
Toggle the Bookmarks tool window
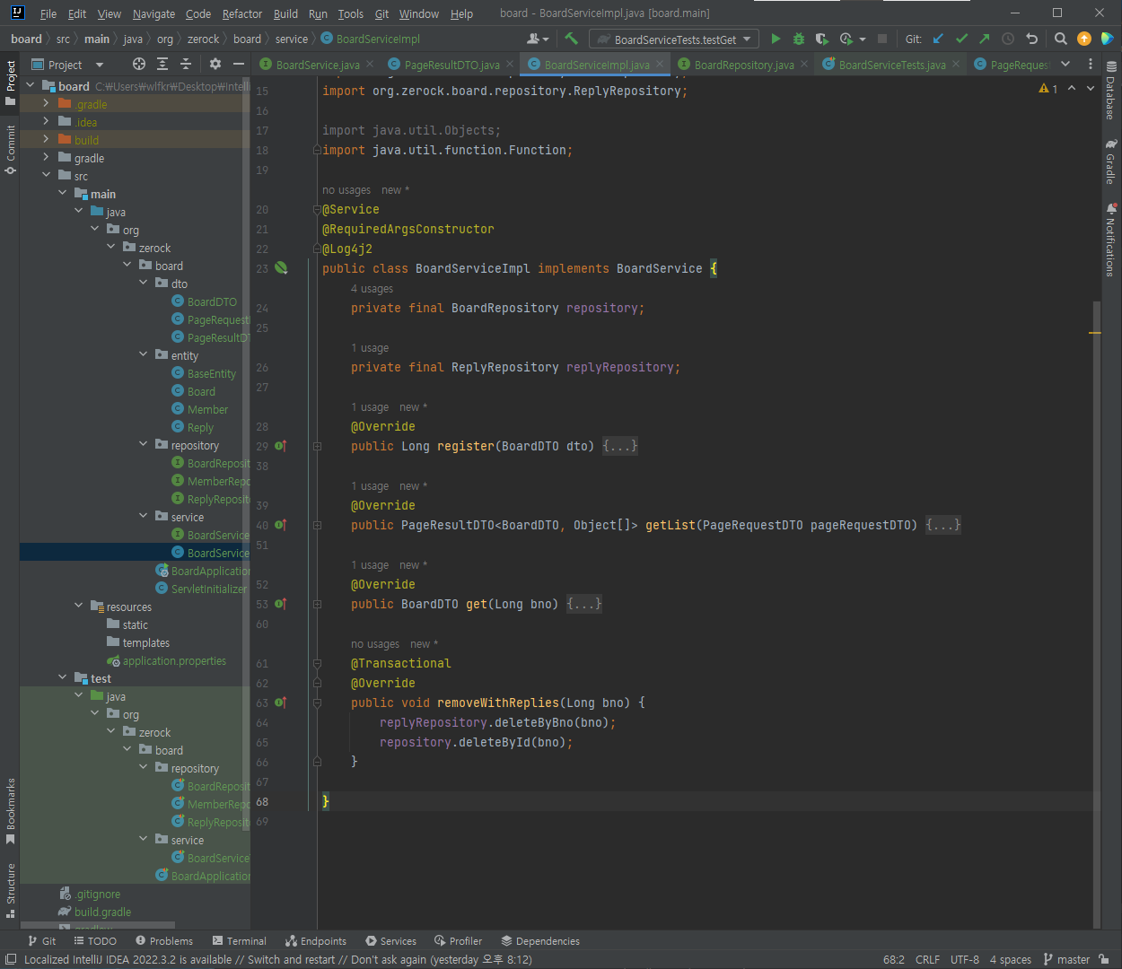click(x=11, y=811)
